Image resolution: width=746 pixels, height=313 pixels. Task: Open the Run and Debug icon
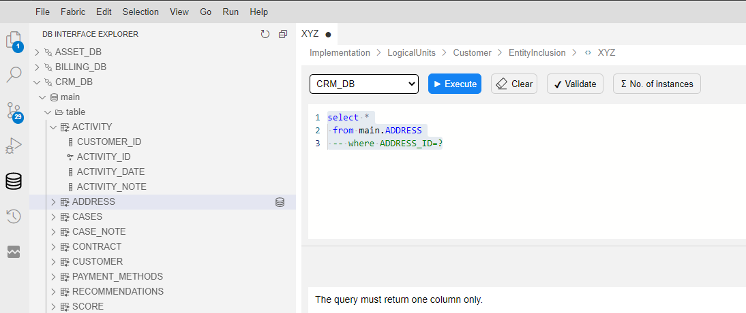(14, 146)
